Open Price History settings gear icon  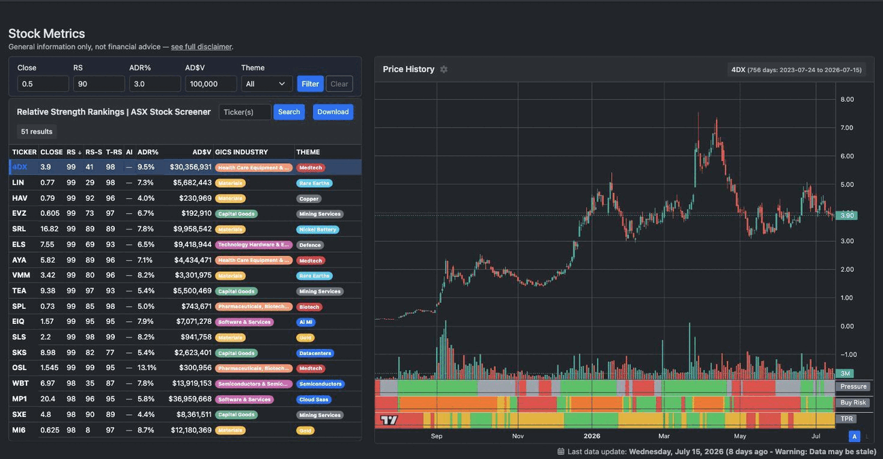444,69
